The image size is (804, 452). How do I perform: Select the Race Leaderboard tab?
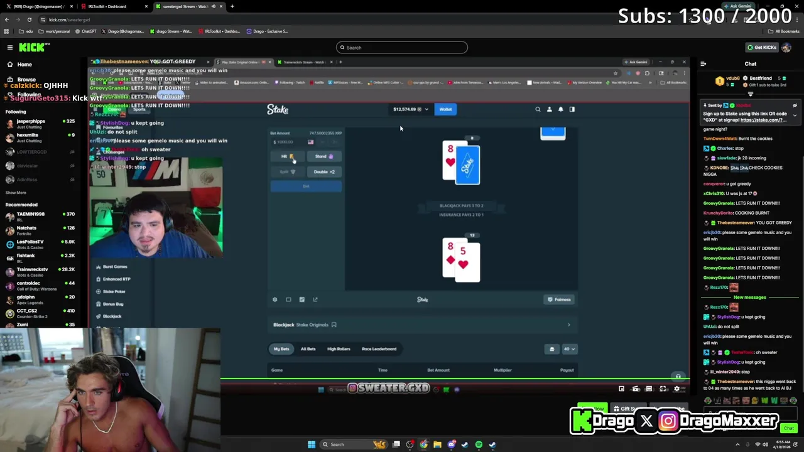(x=379, y=349)
